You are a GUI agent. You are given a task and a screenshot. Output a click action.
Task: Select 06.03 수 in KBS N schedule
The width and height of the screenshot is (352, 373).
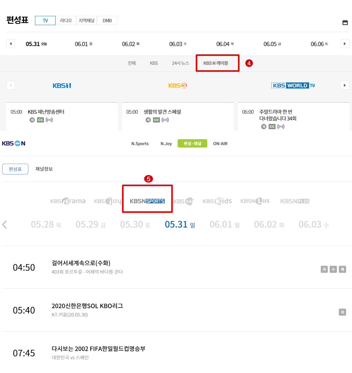pyautogui.click(x=314, y=225)
